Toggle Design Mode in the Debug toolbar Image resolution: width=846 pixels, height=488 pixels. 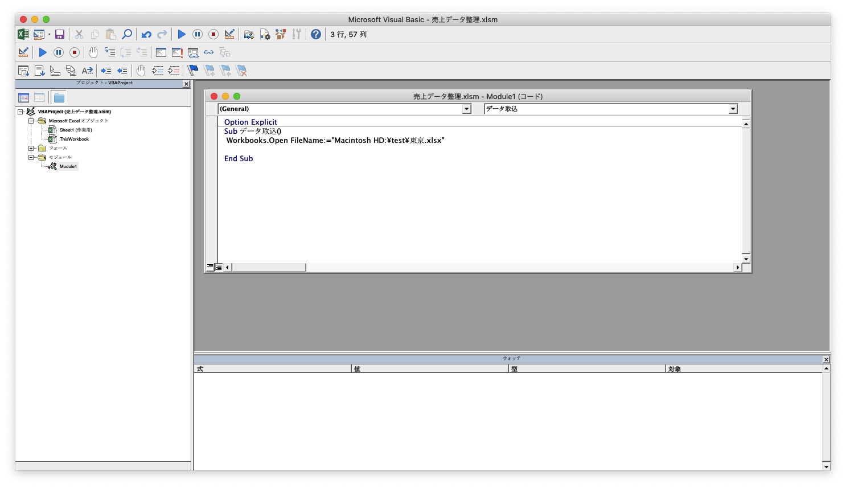23,52
